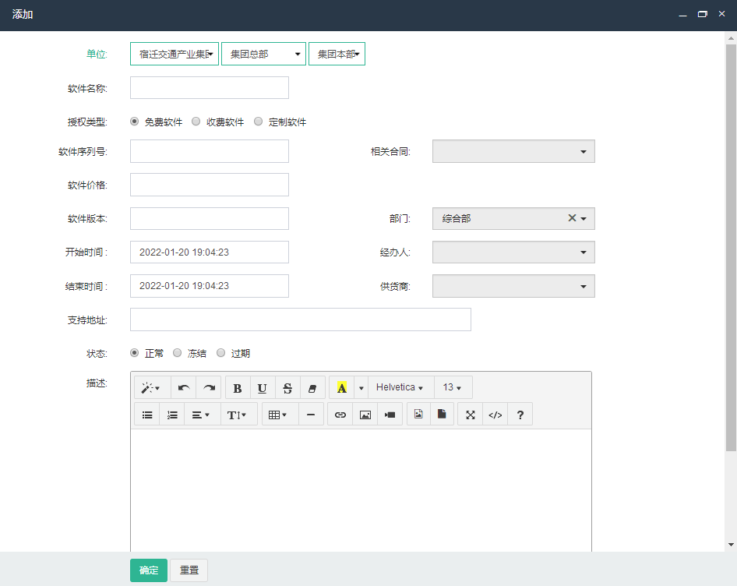Insert a picture into the description
The height and width of the screenshot is (586, 737).
pyautogui.click(x=365, y=415)
